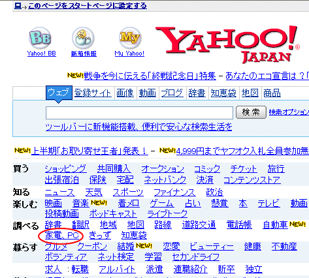Image resolution: width=309 pixels, height=278 pixels.
Task: Open the ポッドキャスト link
Action: point(113,214)
